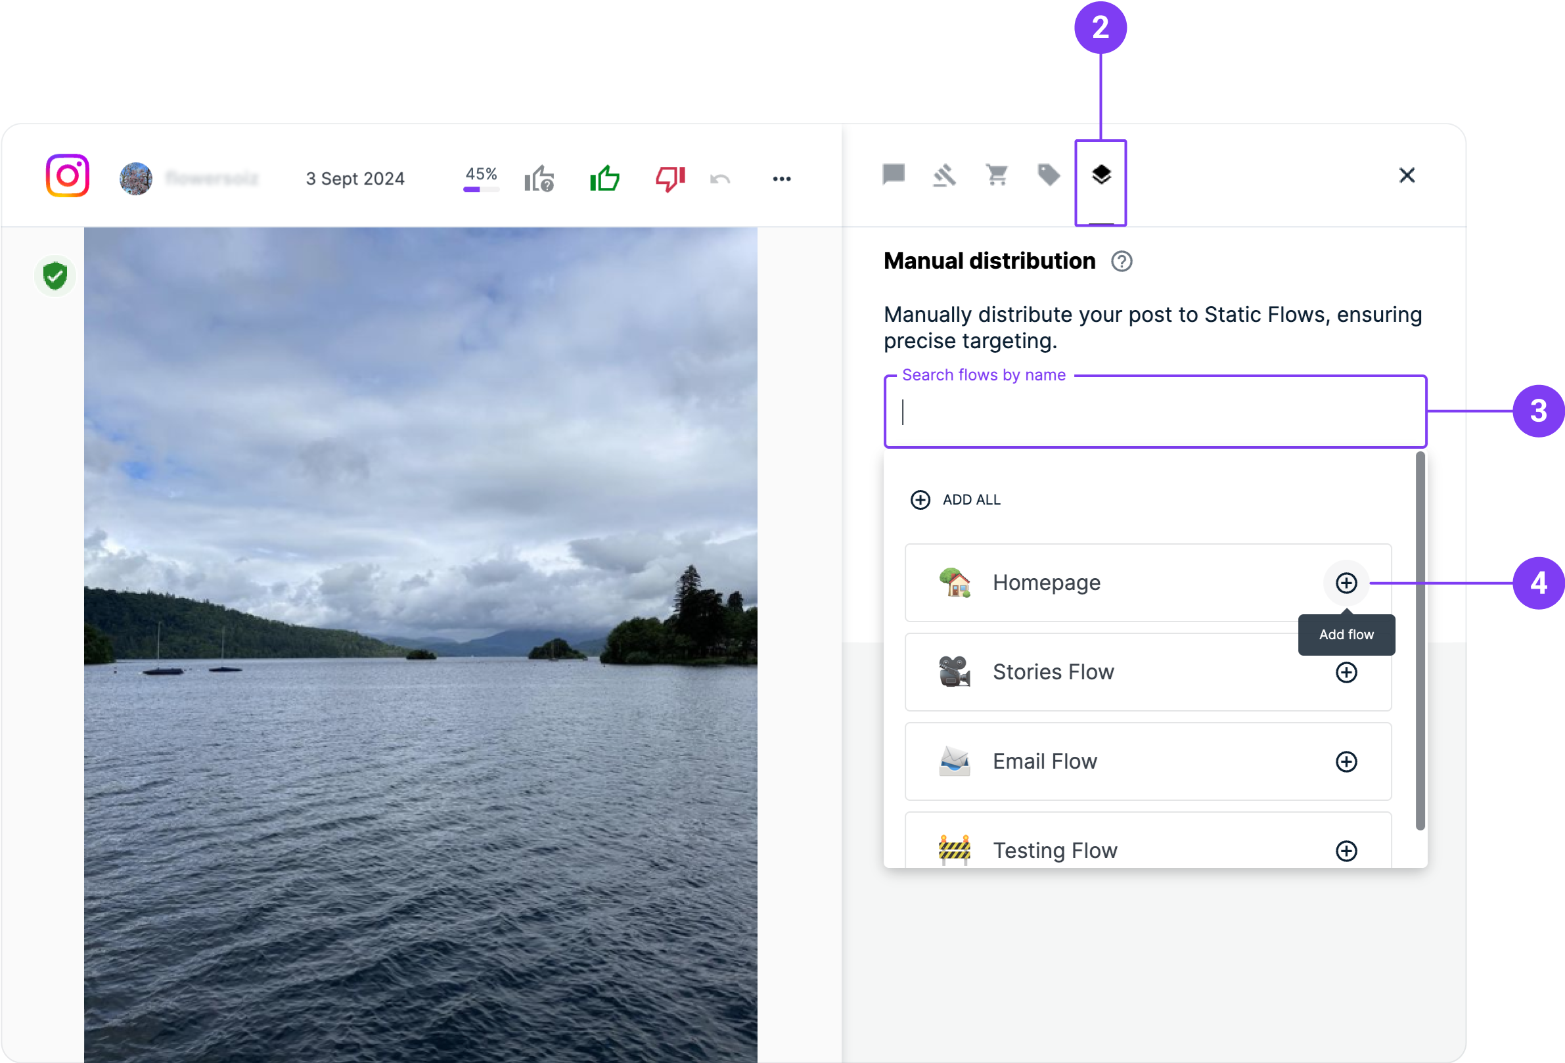Click the Instagram logo icon

coord(67,175)
